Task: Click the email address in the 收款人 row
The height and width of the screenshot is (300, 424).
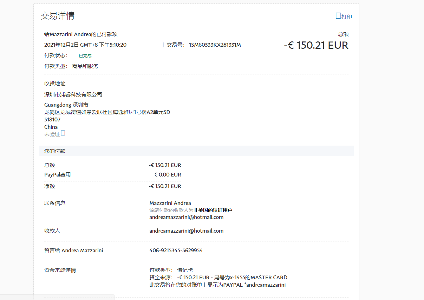Action: [x=186, y=231]
